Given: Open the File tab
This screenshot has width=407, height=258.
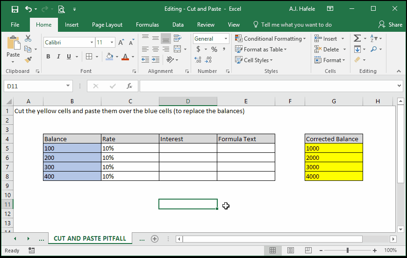Looking at the screenshot, I should (x=15, y=25).
